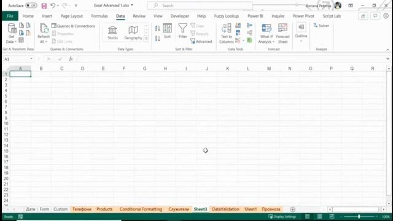The height and width of the screenshot is (221, 393).
Task: Open Advanced filter options
Action: pyautogui.click(x=201, y=41)
